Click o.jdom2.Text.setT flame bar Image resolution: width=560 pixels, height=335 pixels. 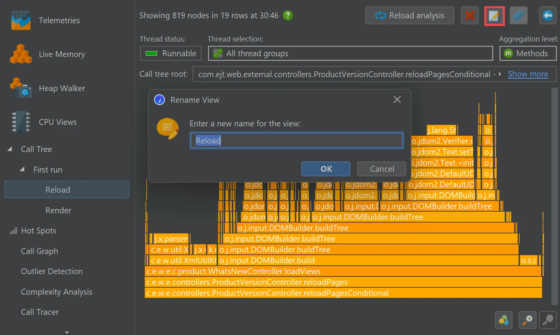tap(442, 152)
